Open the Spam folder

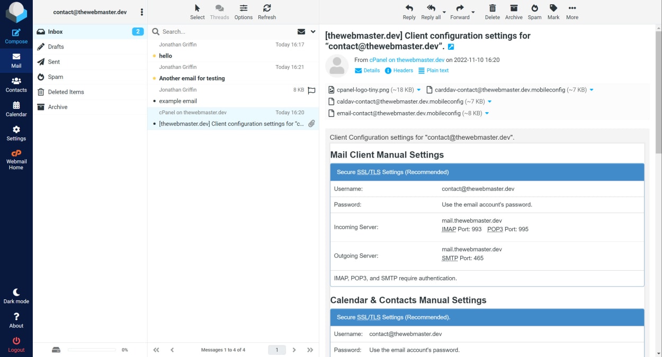(x=90, y=77)
